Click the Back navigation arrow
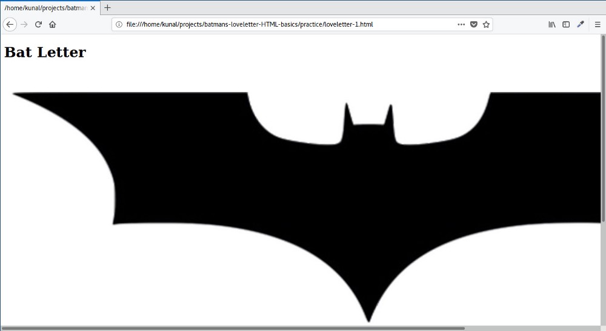Viewport: 606px width, 331px height. click(10, 24)
